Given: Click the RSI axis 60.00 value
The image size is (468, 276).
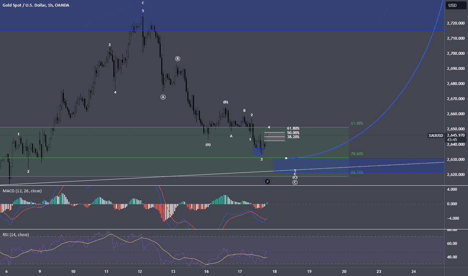Looking at the screenshot, I should pyautogui.click(x=452, y=243).
